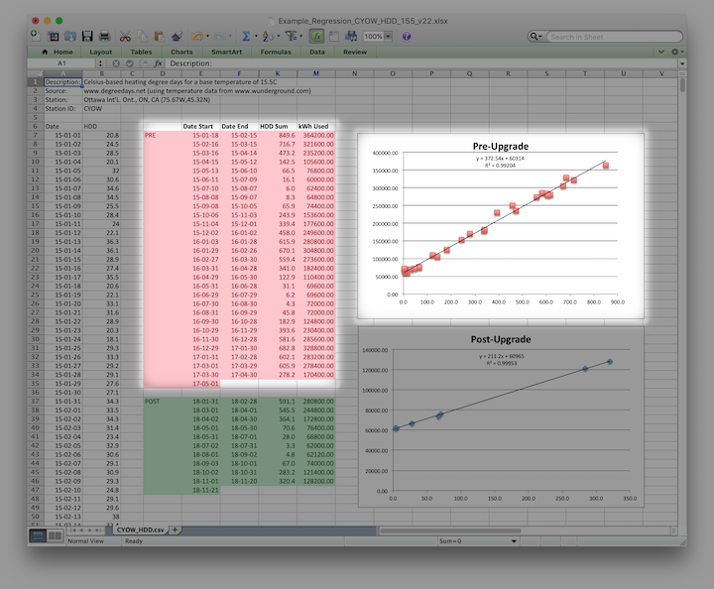Click the Undo arrow icon
714x589 pixels.
pos(196,37)
